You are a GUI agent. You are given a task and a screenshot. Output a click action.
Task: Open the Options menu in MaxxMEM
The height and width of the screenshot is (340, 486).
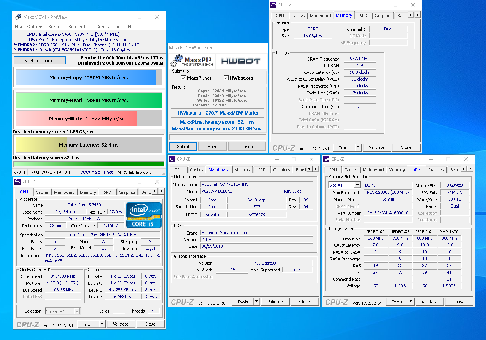click(35, 27)
